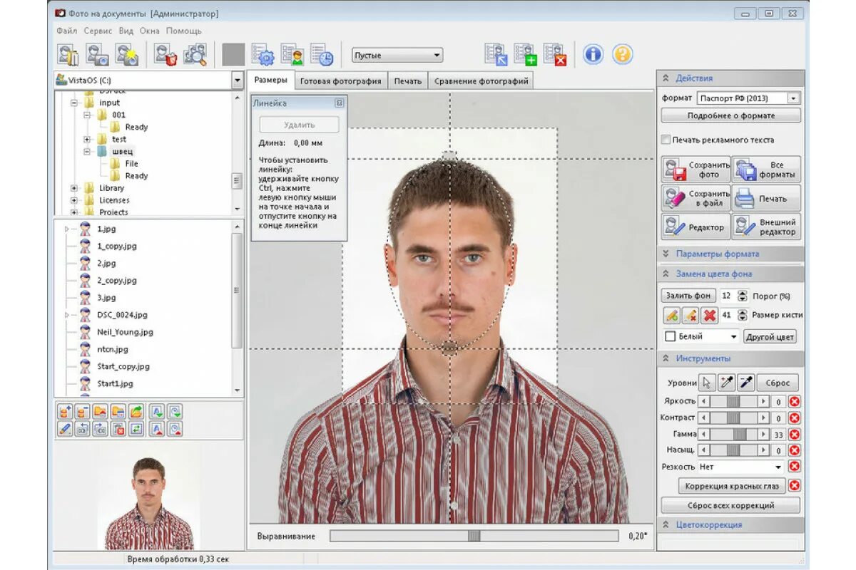Reset the Яркость value with red X
The image size is (856, 570).
[795, 401]
